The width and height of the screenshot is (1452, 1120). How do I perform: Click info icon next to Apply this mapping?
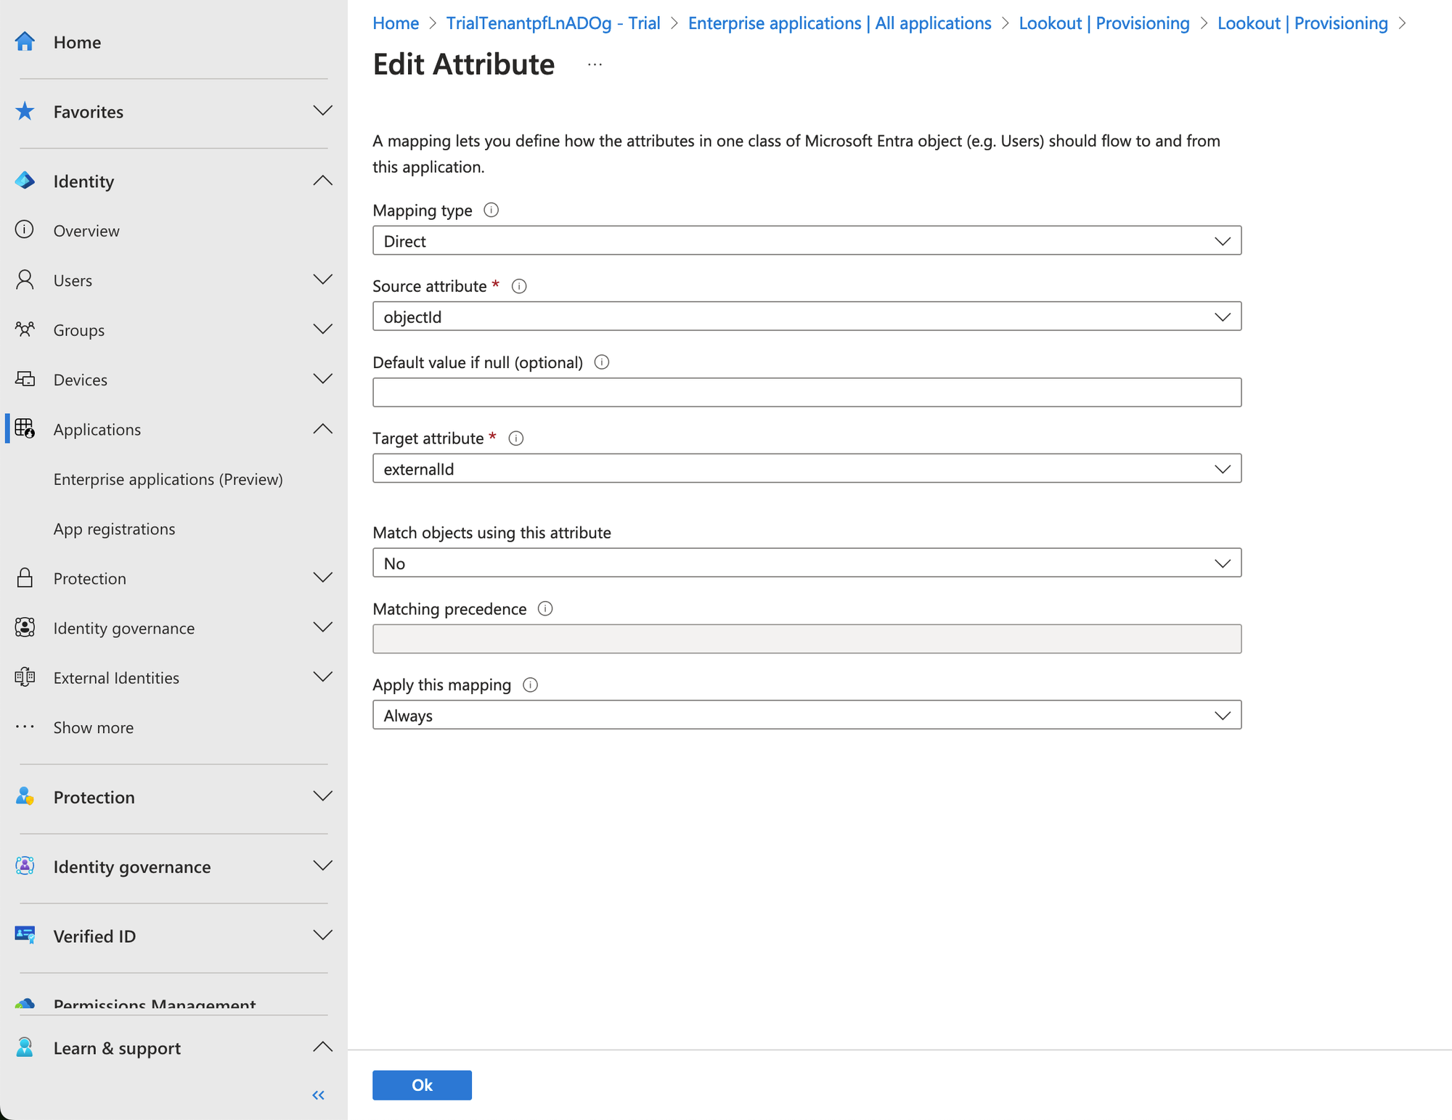[x=531, y=684]
